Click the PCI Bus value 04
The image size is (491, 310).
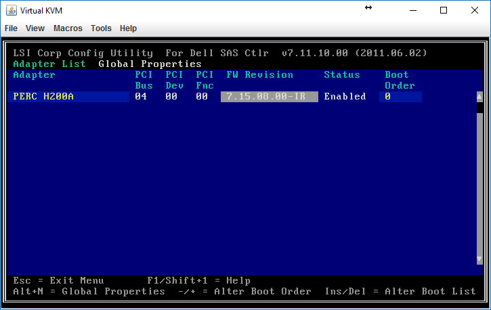click(x=141, y=97)
